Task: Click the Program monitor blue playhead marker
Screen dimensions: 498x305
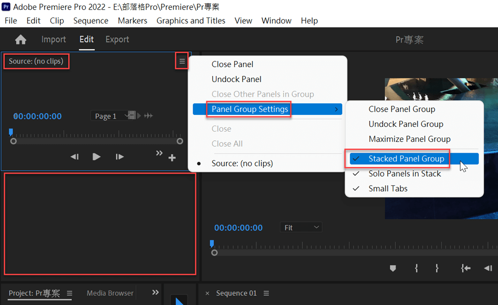Action: pyautogui.click(x=212, y=243)
